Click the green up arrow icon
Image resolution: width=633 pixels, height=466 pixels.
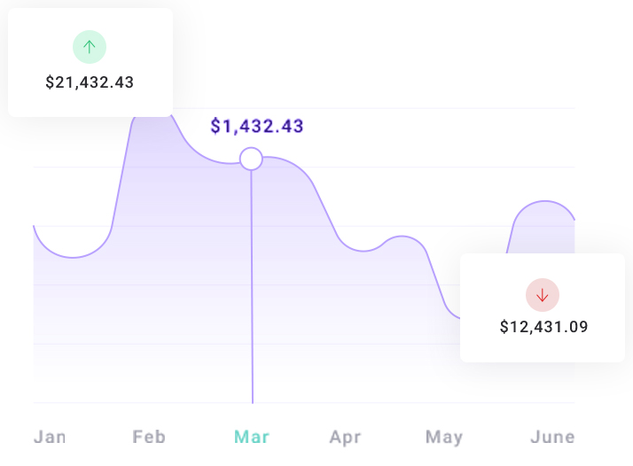click(x=89, y=47)
